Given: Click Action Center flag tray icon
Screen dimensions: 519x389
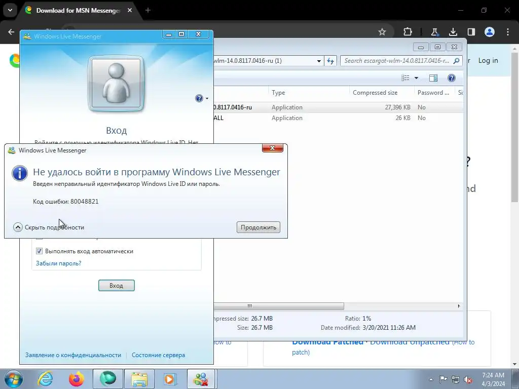Looking at the screenshot, I should [443, 379].
